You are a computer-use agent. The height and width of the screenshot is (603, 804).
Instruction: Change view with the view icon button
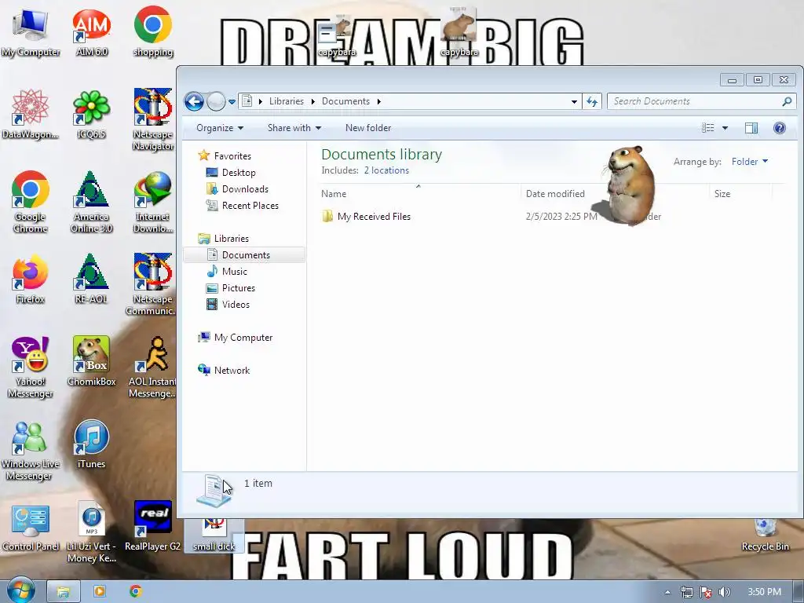[x=708, y=128]
